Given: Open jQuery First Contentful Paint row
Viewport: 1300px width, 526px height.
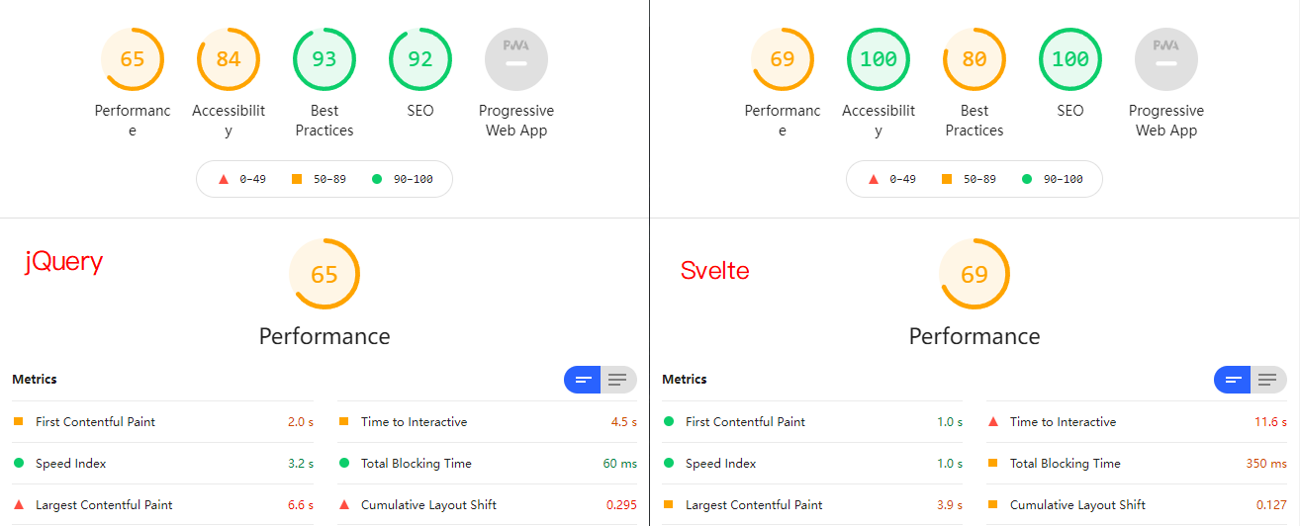Looking at the screenshot, I should (x=163, y=422).
